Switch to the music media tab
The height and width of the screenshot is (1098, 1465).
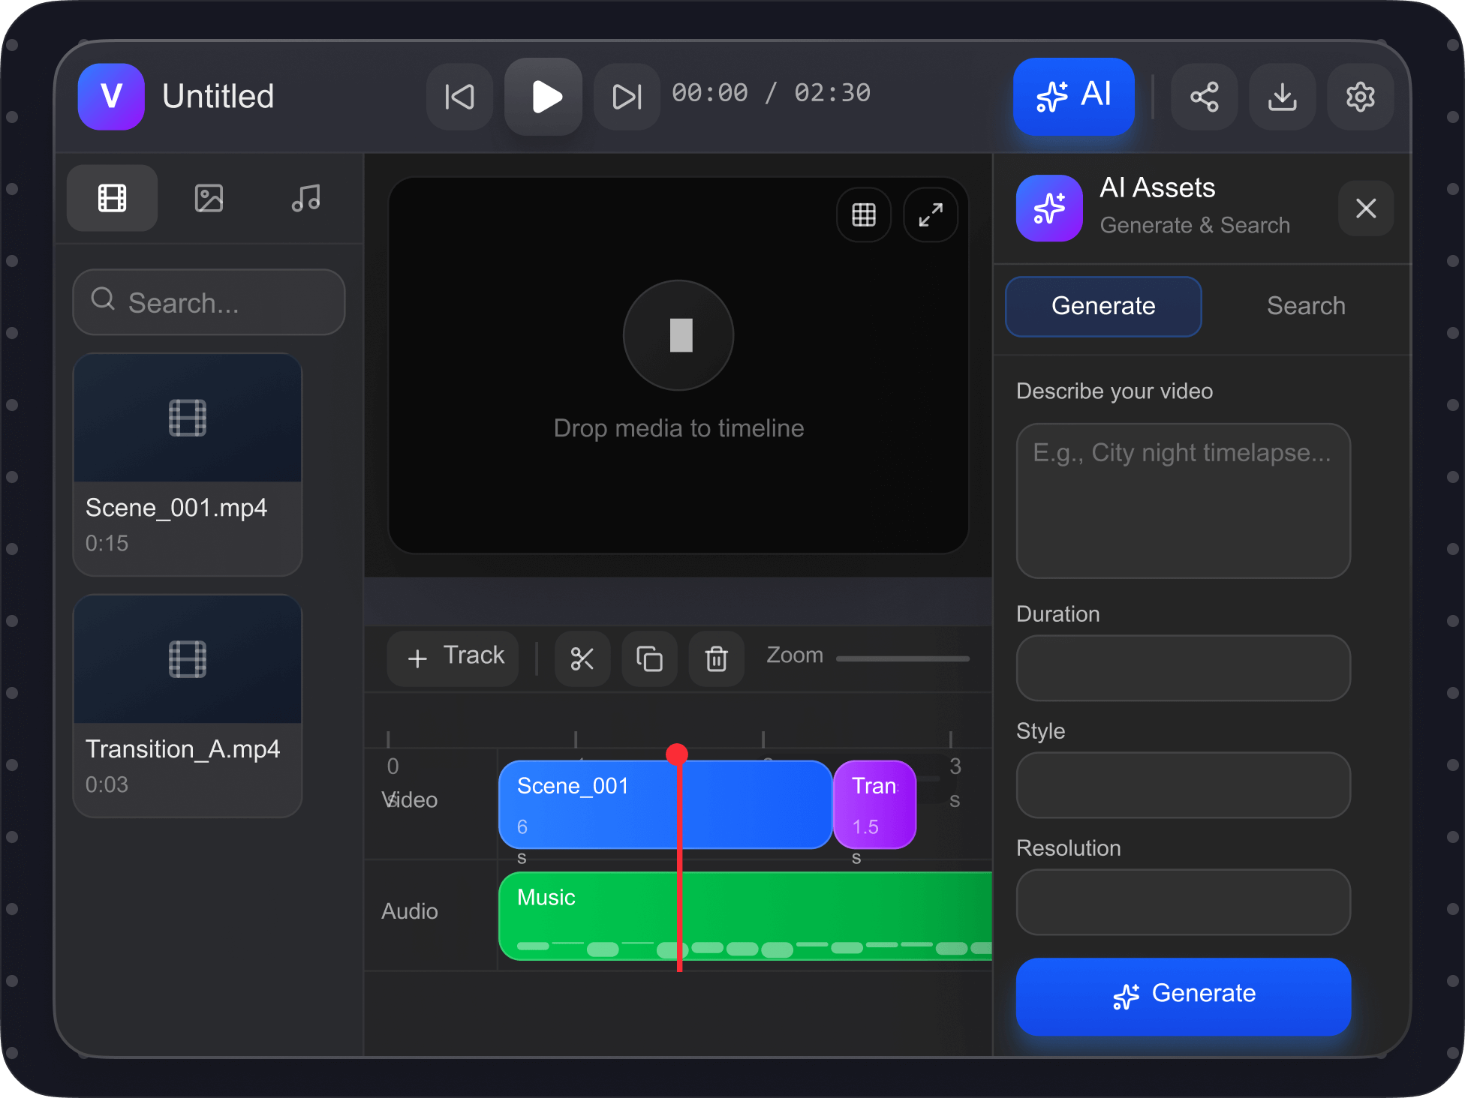[305, 199]
